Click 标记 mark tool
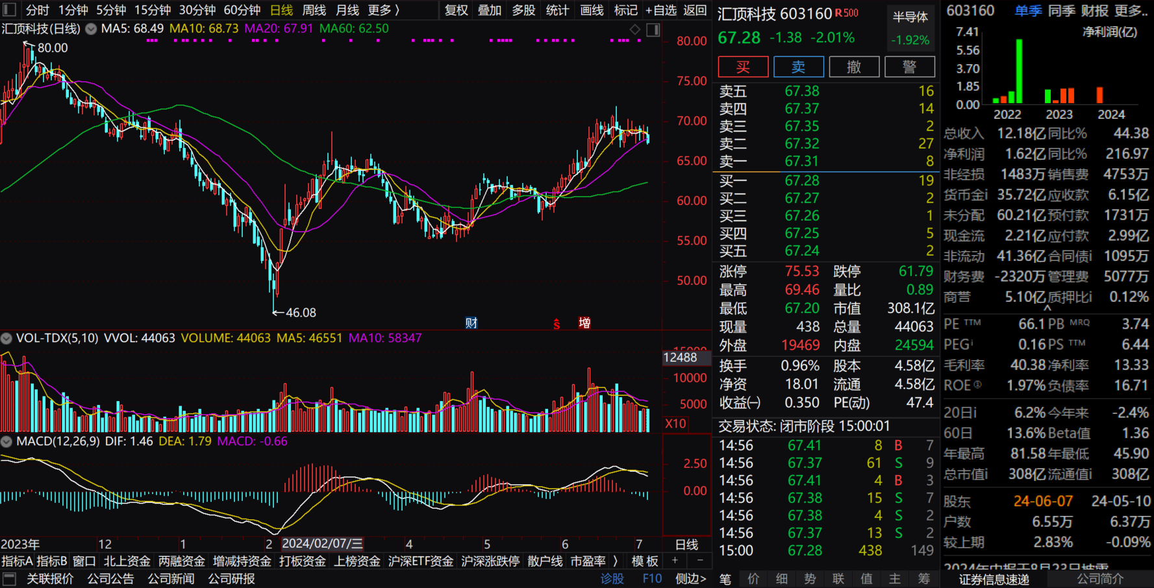Image resolution: width=1154 pixels, height=588 pixels. 625,10
